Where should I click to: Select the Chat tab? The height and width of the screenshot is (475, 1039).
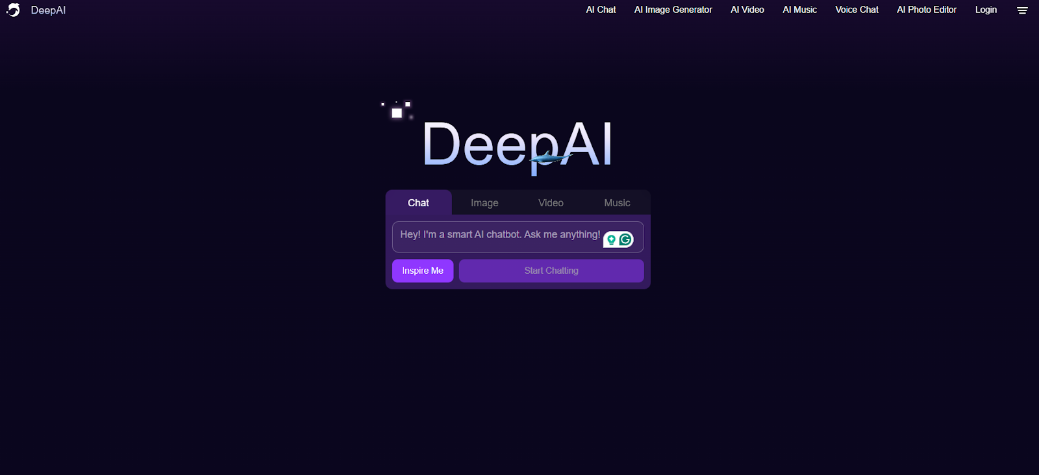tap(418, 202)
